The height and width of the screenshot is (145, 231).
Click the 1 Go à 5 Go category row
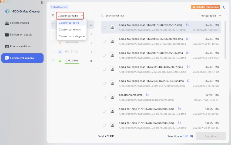[x=72, y=43]
